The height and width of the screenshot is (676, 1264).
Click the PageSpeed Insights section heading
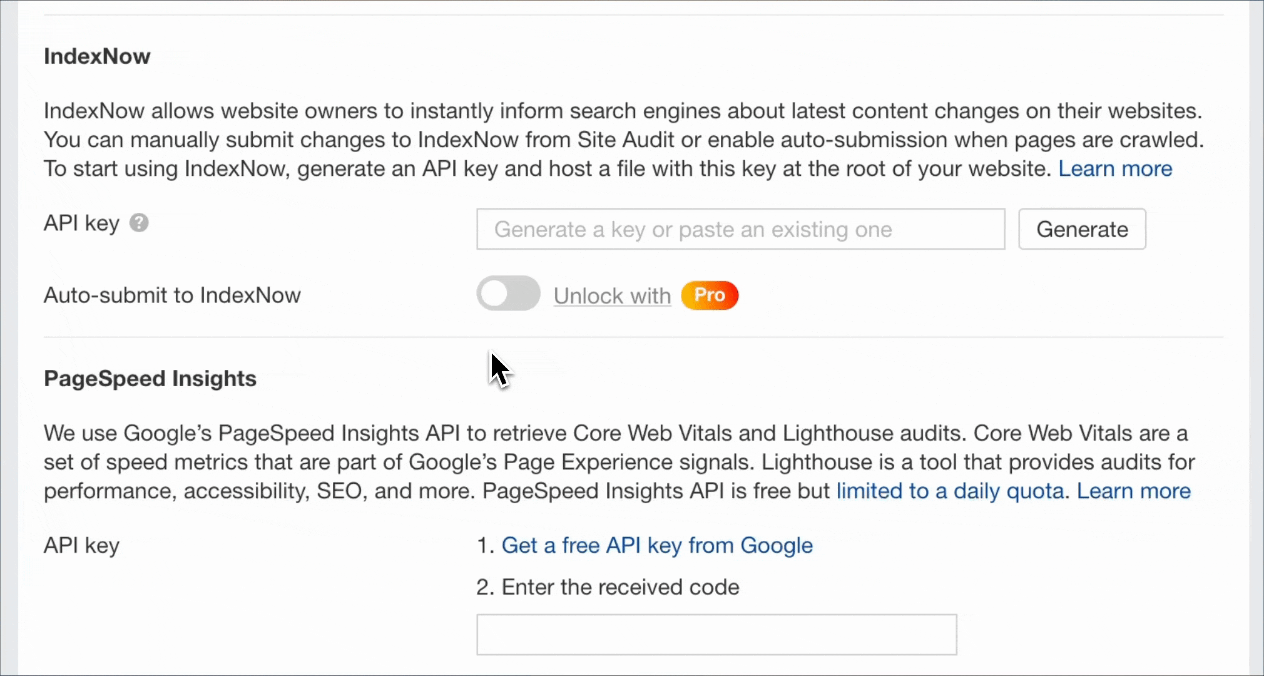click(150, 377)
